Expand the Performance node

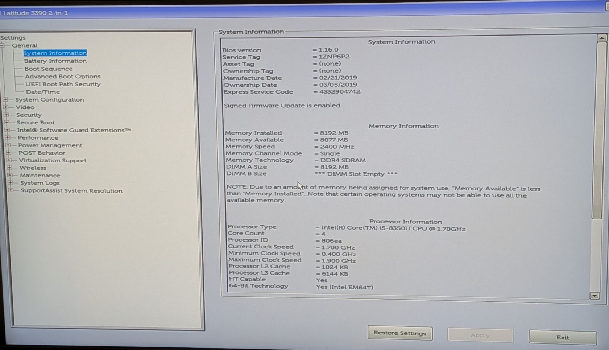[8, 137]
